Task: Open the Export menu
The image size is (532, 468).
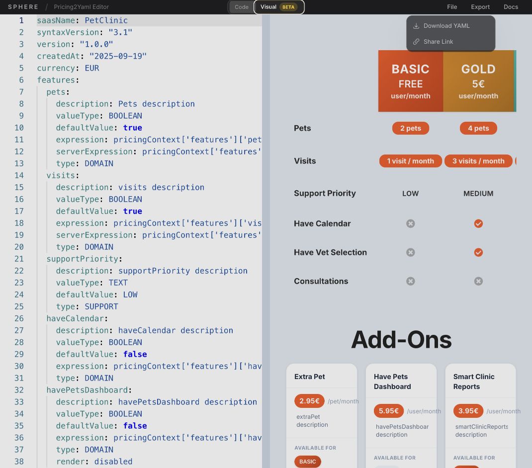Action: tap(480, 7)
